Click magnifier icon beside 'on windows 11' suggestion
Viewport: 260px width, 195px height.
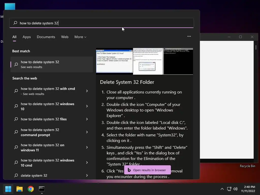16,147
